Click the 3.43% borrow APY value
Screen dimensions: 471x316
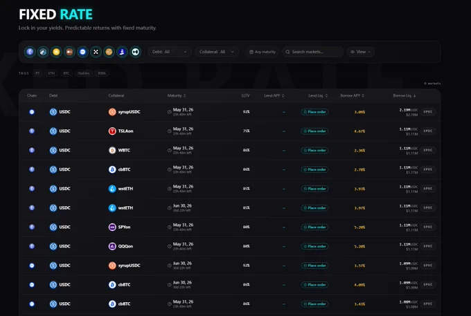(359, 304)
